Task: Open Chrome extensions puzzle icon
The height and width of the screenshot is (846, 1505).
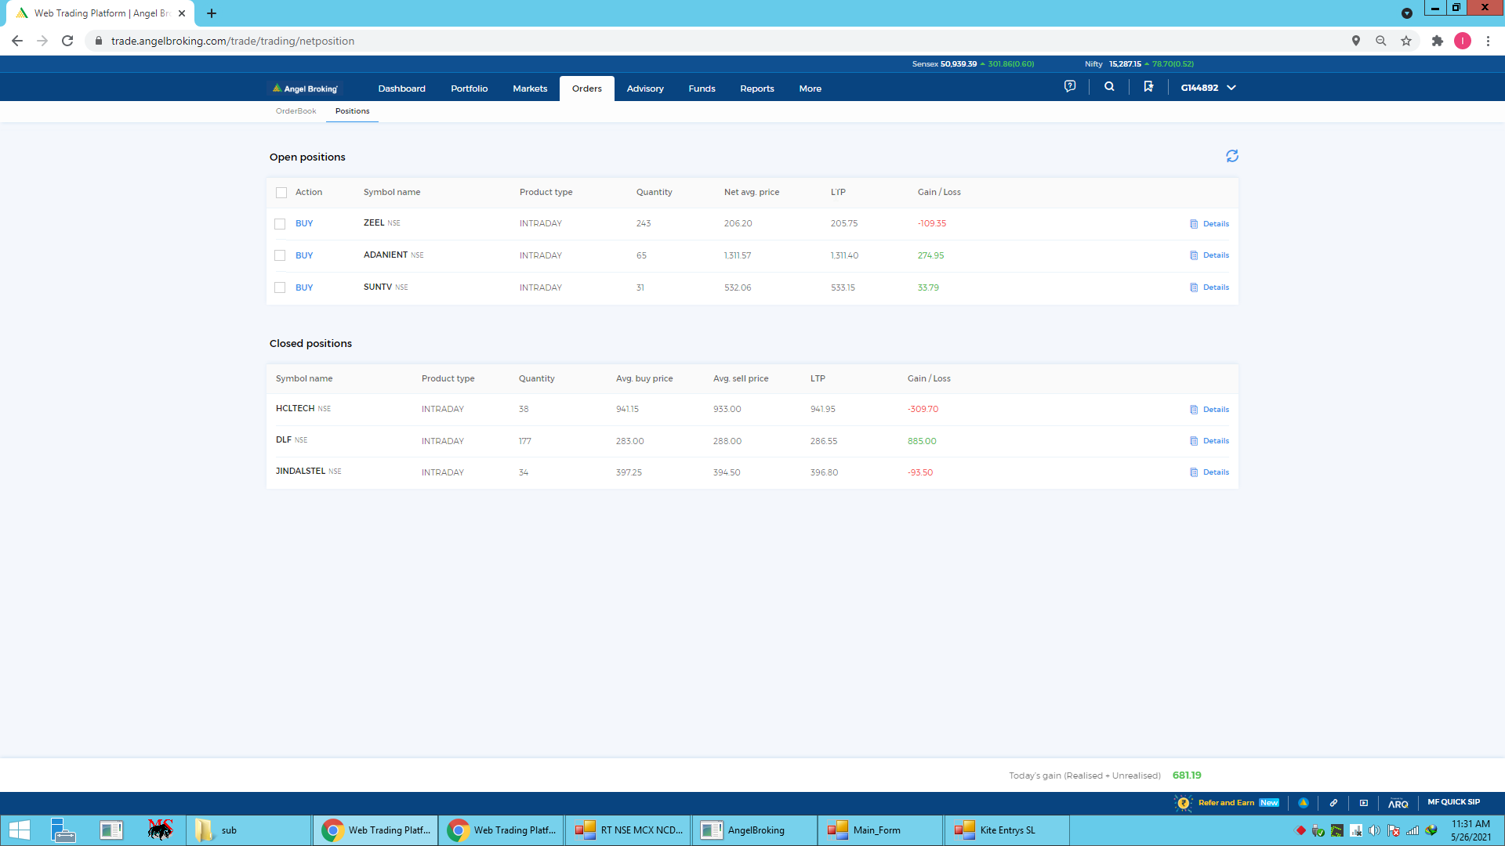Action: pos(1438,41)
